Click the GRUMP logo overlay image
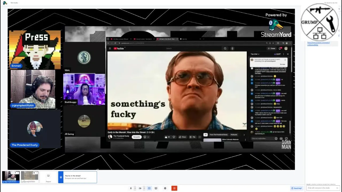 pos(320,22)
